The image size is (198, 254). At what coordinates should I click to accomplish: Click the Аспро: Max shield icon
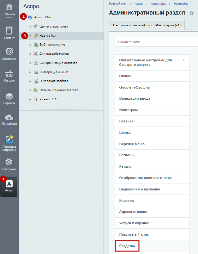(30, 17)
